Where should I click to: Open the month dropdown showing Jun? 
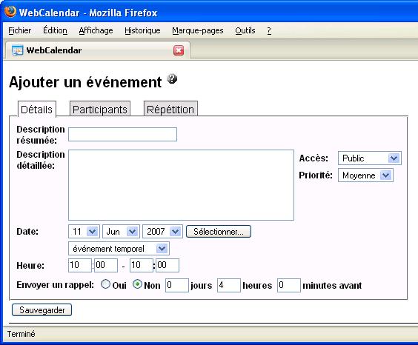point(121,231)
